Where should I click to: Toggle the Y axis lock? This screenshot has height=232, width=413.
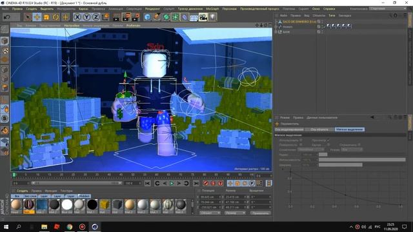coord(86,17)
